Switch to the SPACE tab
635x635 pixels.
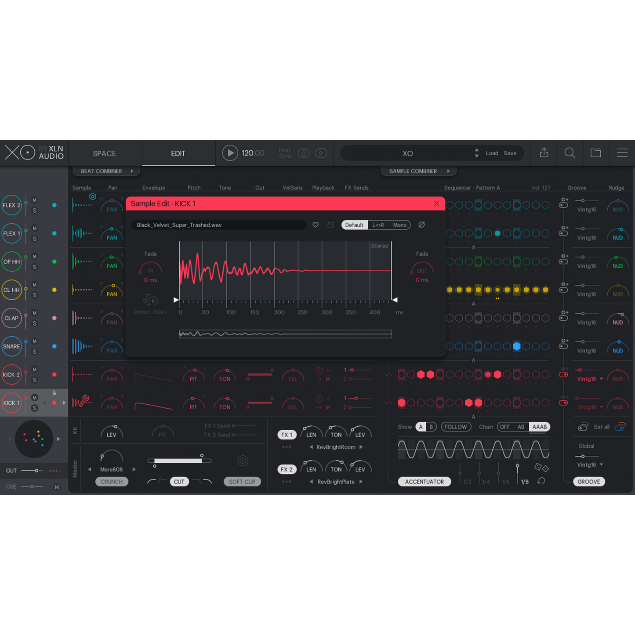tap(105, 153)
